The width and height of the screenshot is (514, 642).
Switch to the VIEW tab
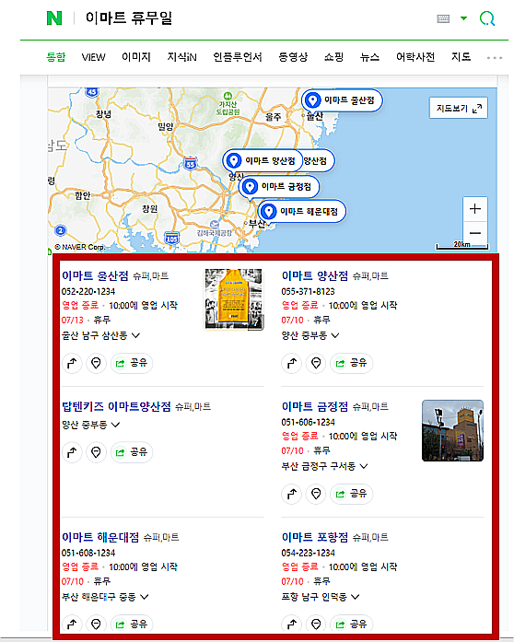coord(93,57)
